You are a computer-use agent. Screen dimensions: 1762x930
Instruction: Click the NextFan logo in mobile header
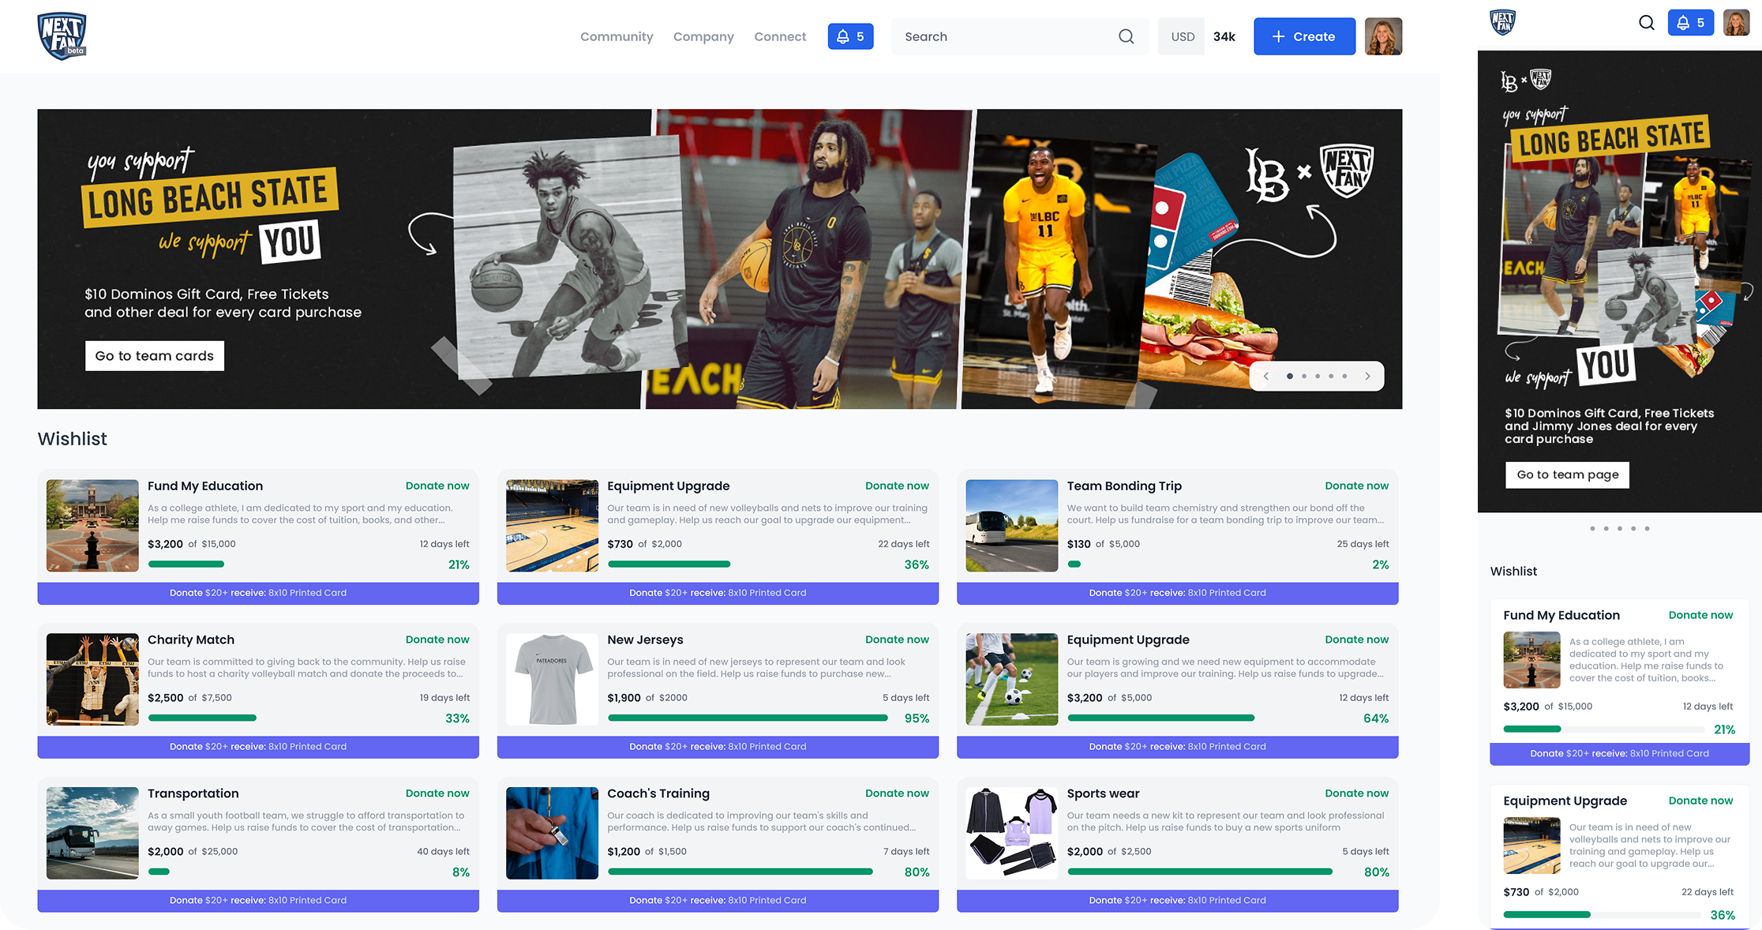pos(1502,22)
